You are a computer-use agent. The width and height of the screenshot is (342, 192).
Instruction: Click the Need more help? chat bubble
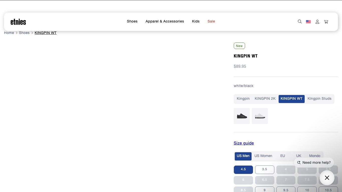coord(314,162)
